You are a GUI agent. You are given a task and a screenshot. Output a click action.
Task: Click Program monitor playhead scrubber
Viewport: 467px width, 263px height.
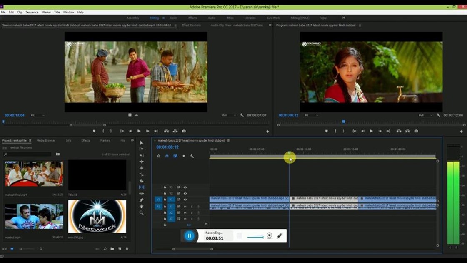(x=343, y=121)
